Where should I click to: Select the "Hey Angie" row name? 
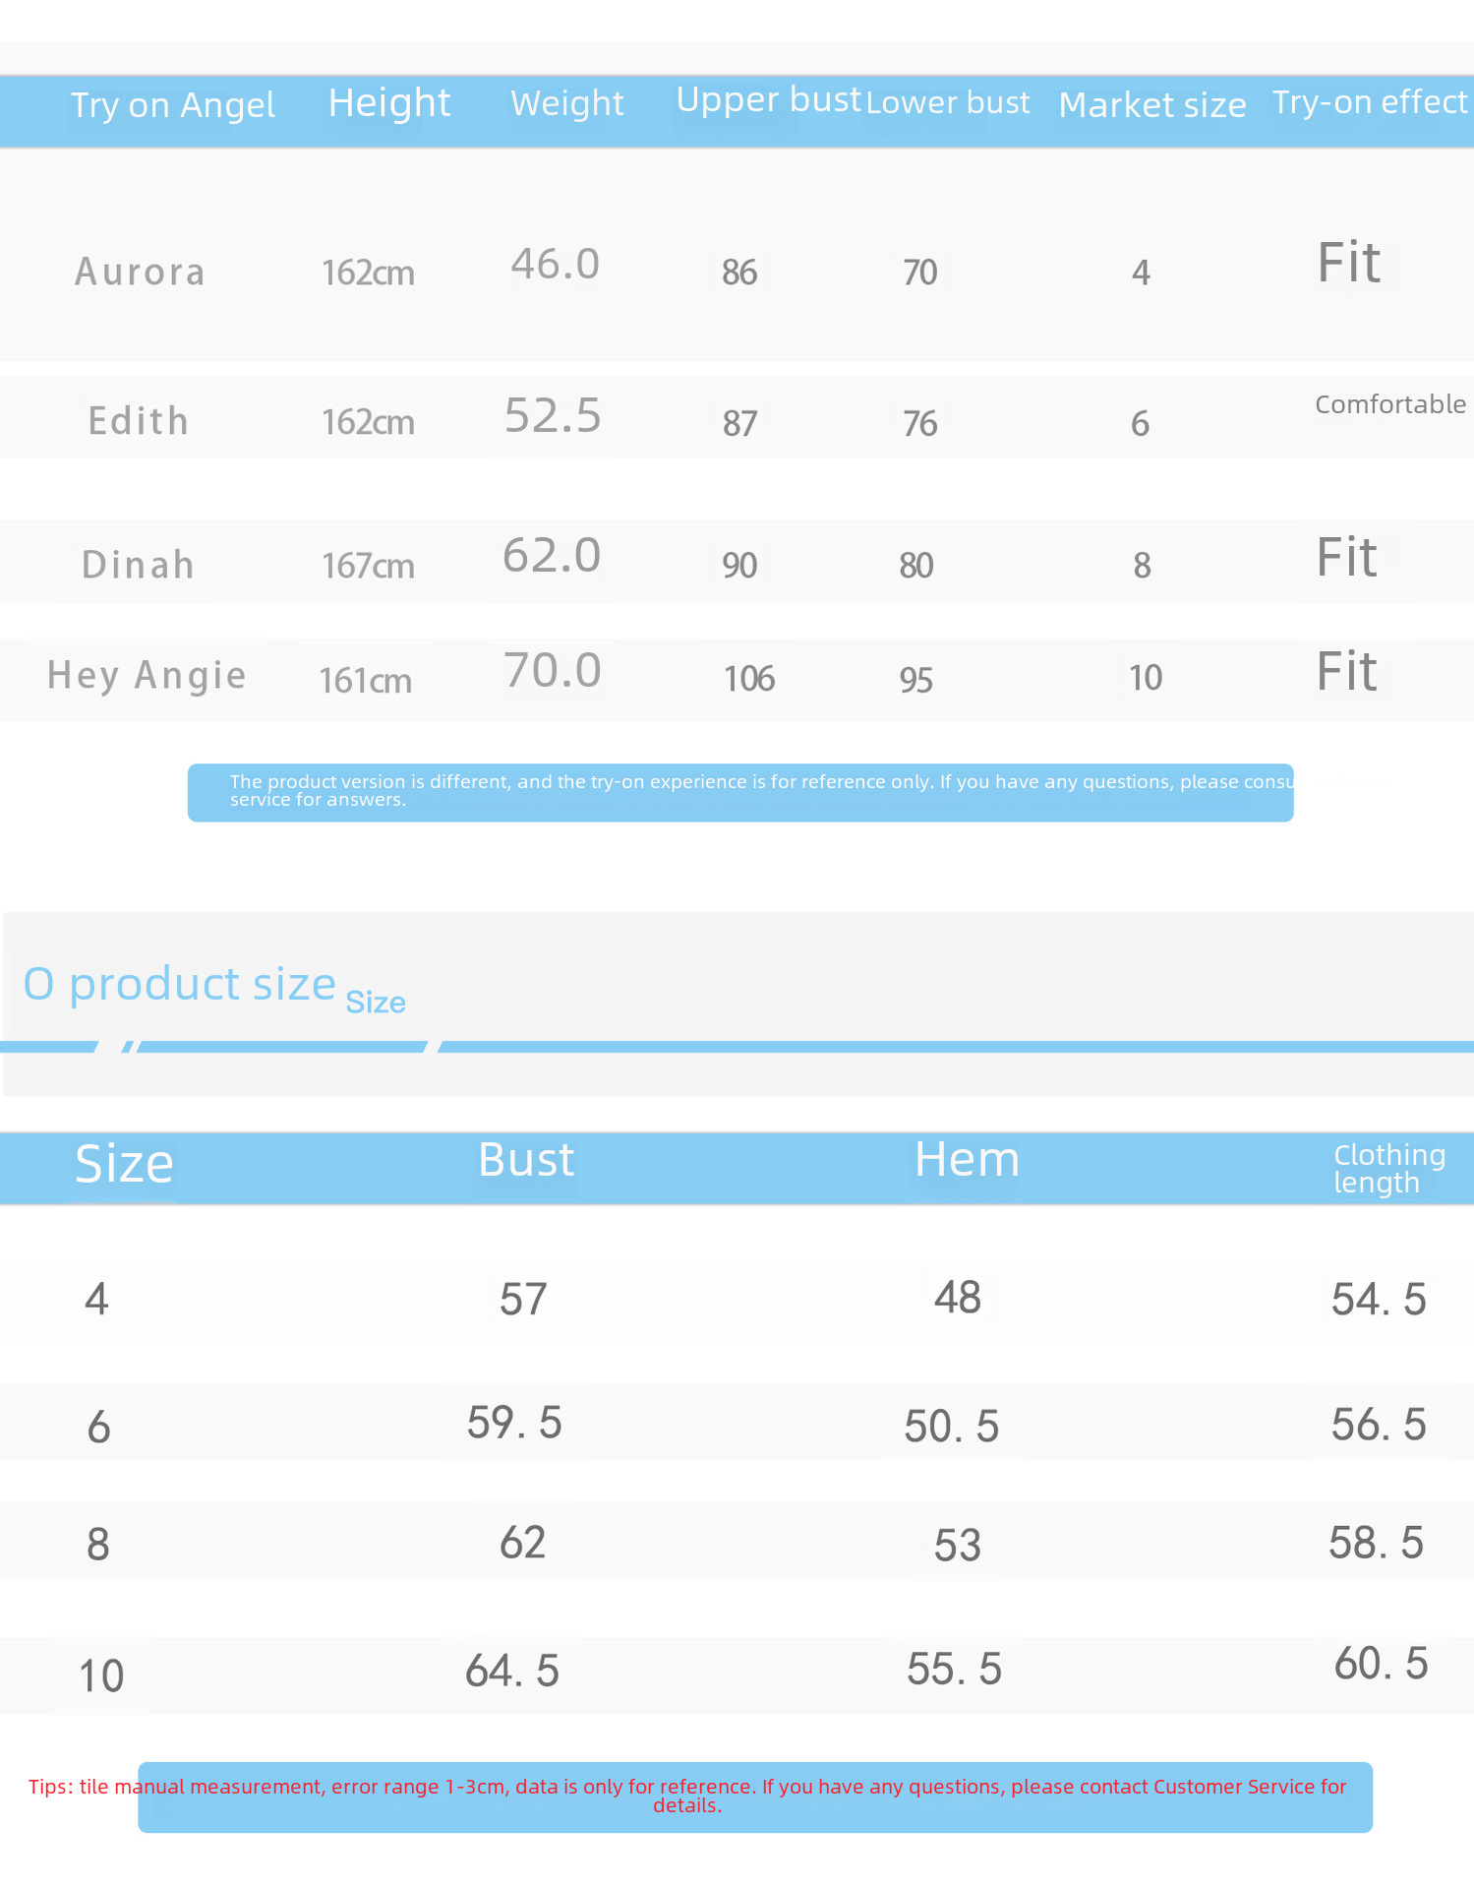pos(147,676)
